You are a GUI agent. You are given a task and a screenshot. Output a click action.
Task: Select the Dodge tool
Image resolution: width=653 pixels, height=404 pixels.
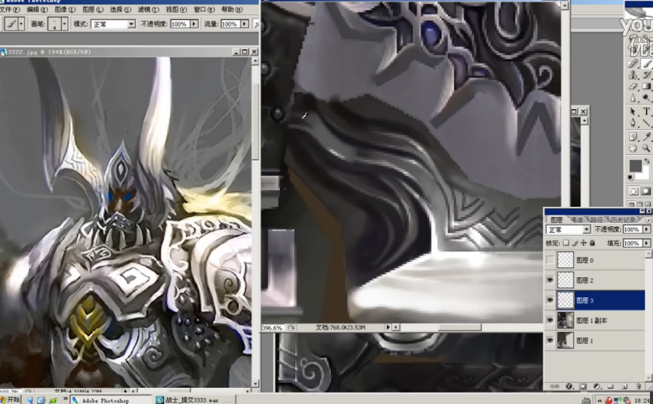646,99
